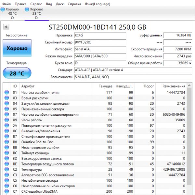The height and width of the screenshot is (195, 195).
Task: Click status icon for attribute C3
Action: tap(6, 175)
